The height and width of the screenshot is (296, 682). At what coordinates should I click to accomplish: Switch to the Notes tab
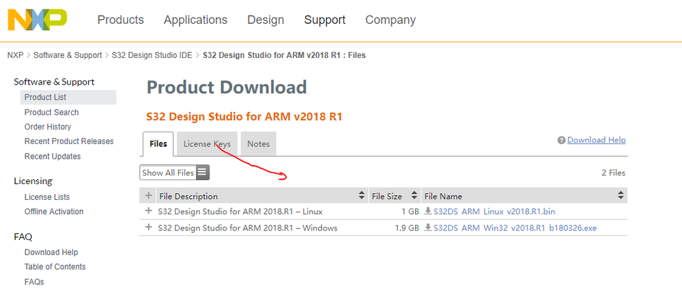[x=258, y=144]
